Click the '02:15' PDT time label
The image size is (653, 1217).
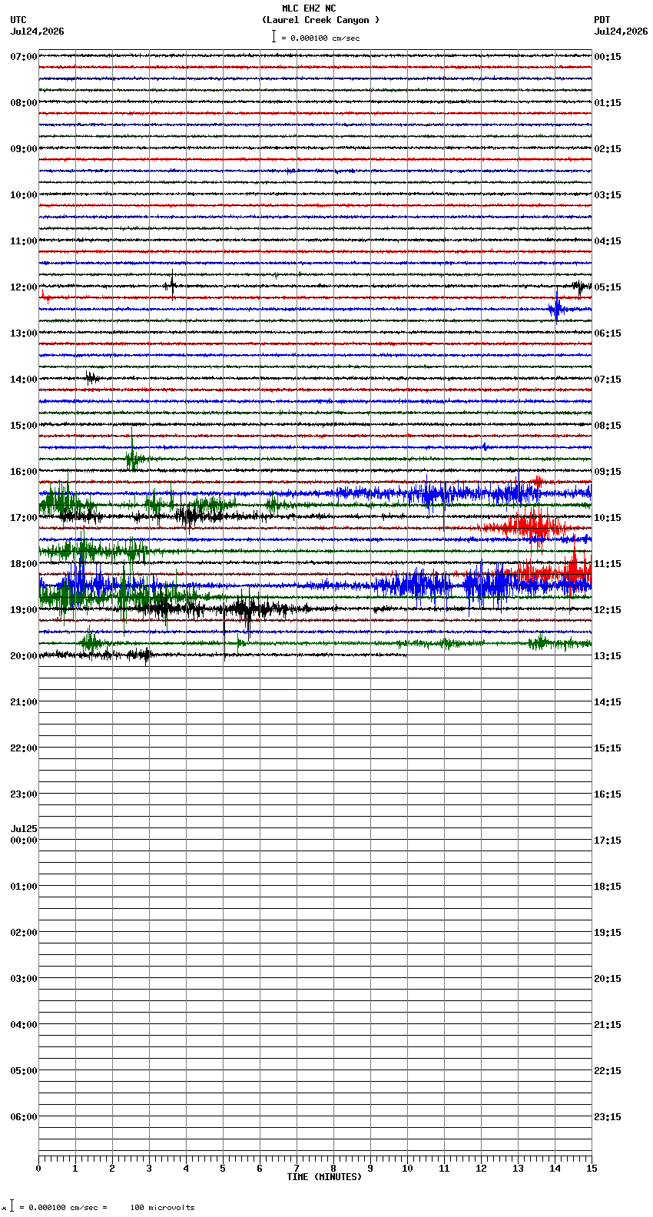point(608,149)
